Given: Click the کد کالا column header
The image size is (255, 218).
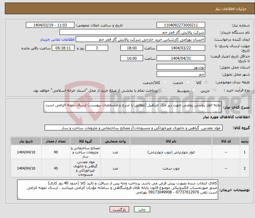Looking at the screenshot, I should 226,141.
